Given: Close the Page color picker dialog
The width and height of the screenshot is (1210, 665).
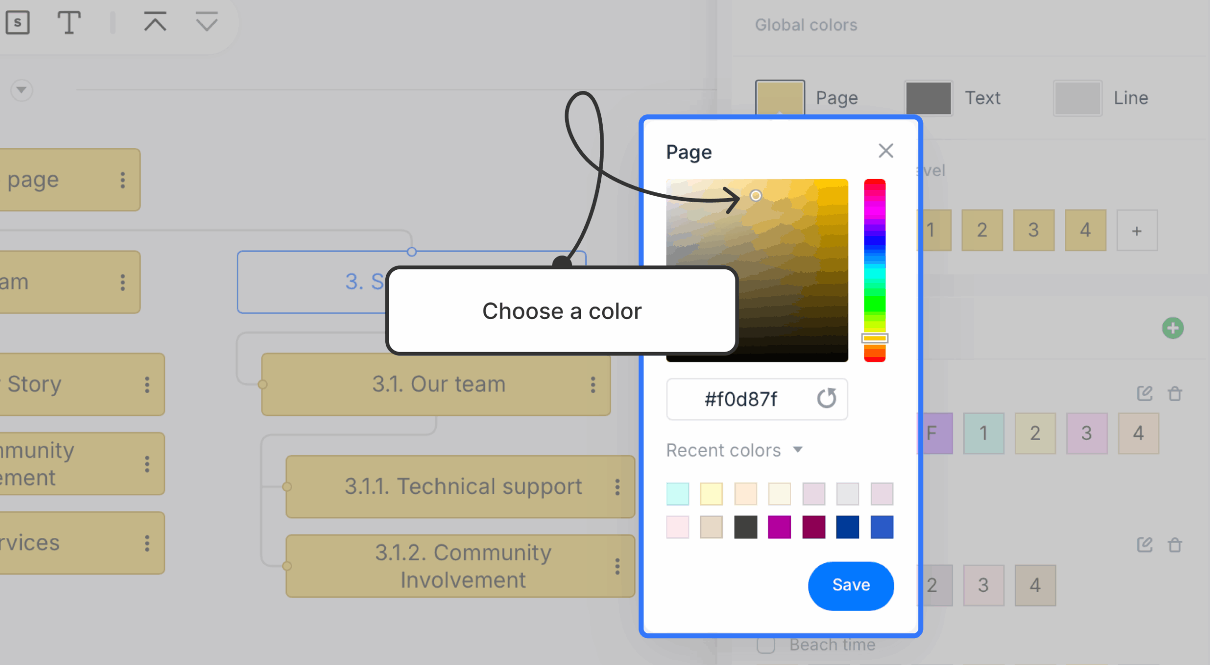Looking at the screenshot, I should point(885,151).
